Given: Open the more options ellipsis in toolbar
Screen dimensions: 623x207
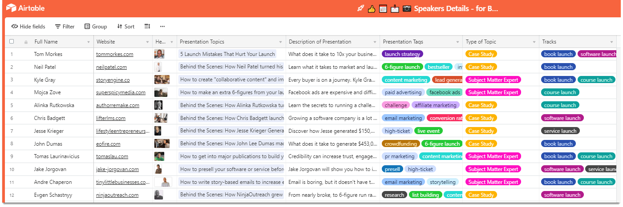Looking at the screenshot, I should coord(162,27).
